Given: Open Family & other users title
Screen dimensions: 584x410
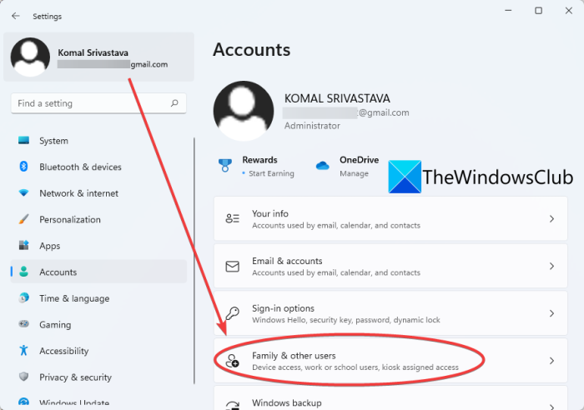Looking at the screenshot, I should 294,356.
